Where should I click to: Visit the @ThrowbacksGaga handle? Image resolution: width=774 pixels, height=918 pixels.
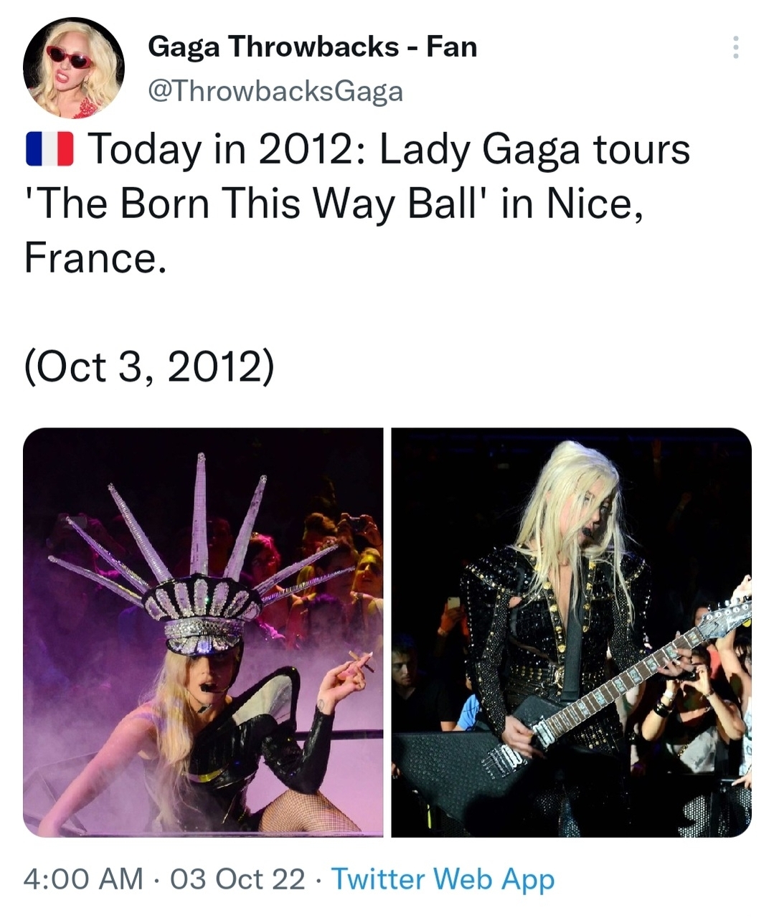tap(275, 91)
